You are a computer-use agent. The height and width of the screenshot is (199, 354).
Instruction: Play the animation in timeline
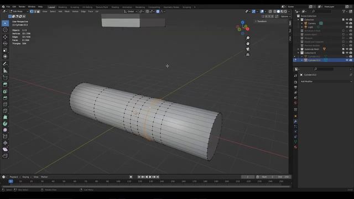click(150, 177)
